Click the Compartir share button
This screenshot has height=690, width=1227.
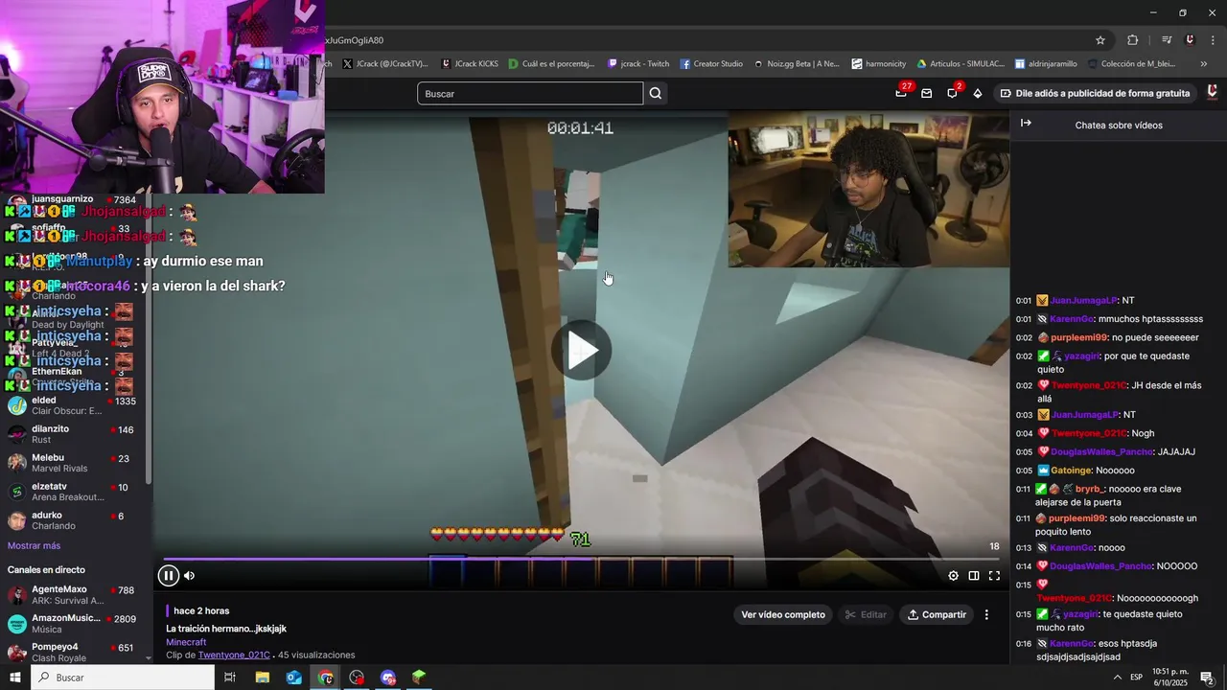(x=938, y=614)
